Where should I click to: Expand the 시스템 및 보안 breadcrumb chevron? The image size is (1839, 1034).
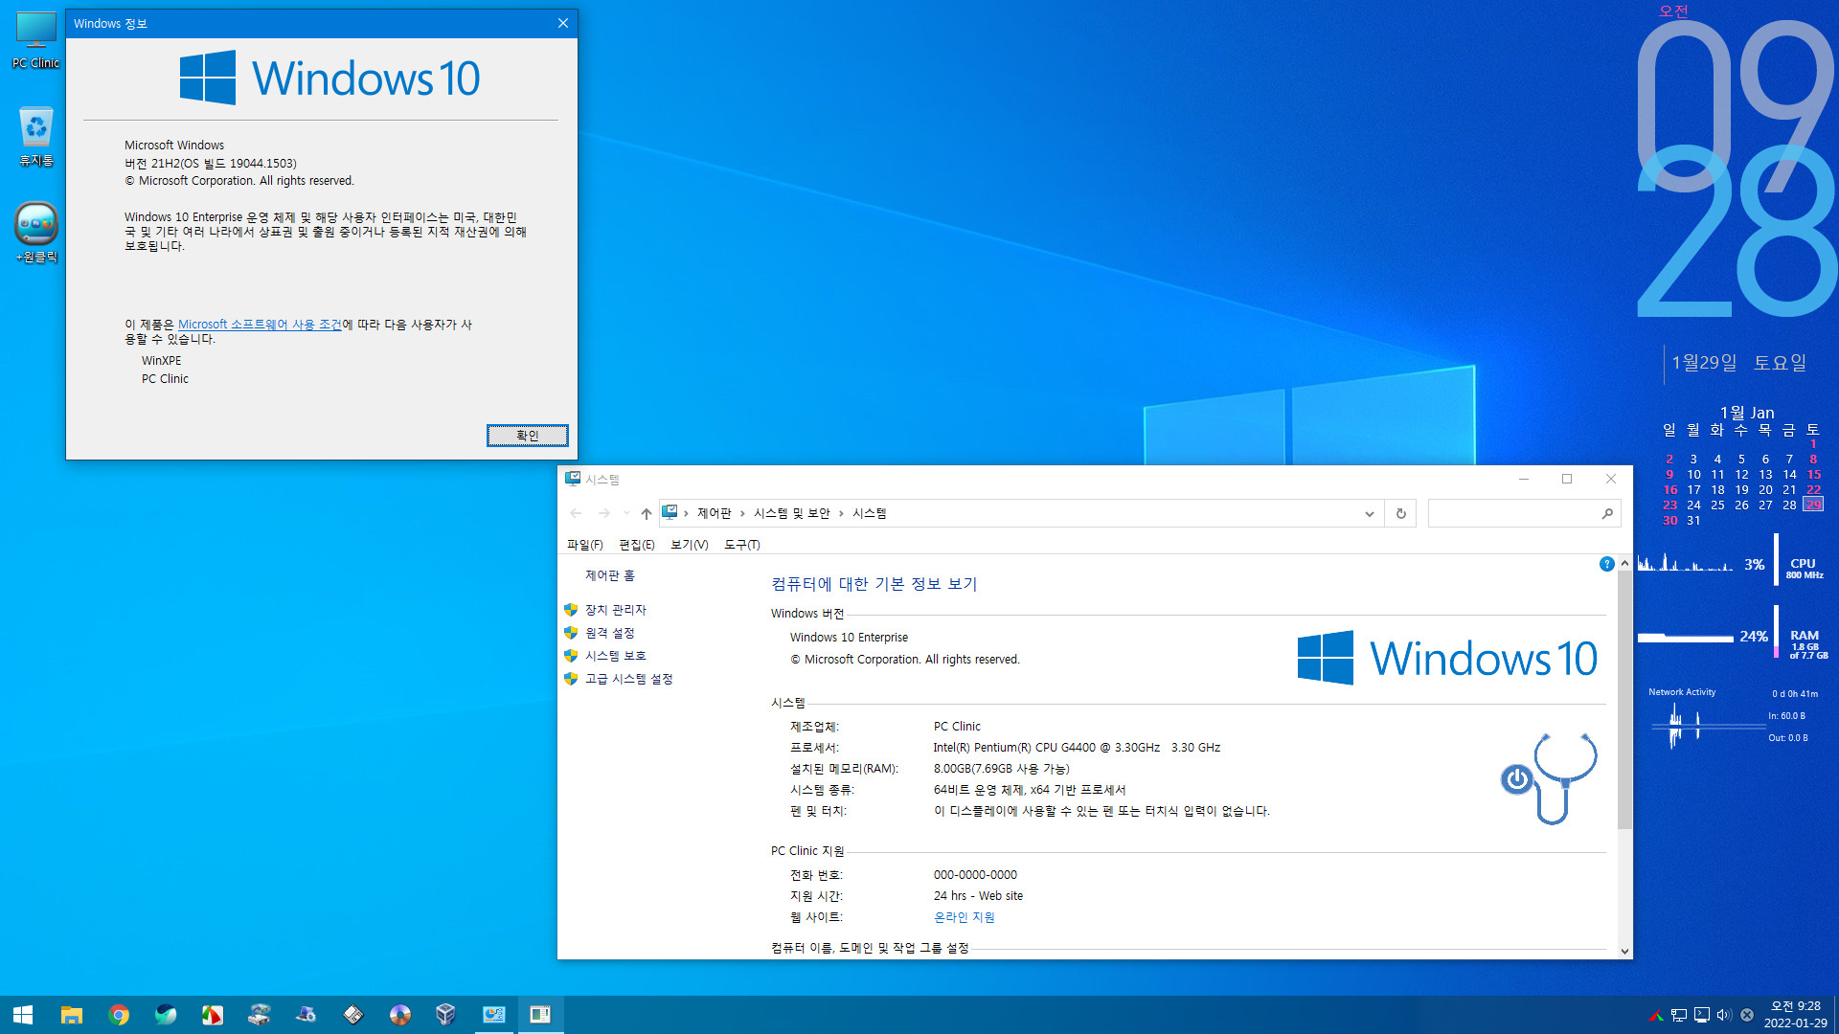pos(841,514)
